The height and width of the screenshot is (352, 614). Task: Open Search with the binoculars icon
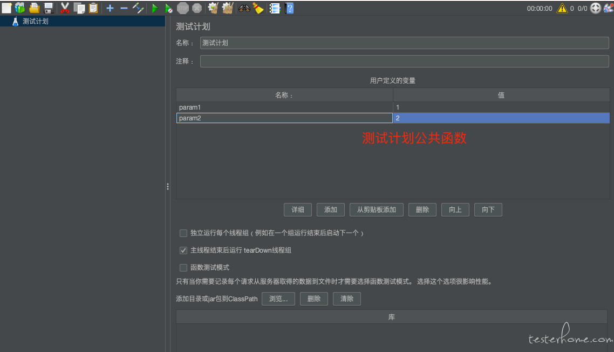point(244,8)
